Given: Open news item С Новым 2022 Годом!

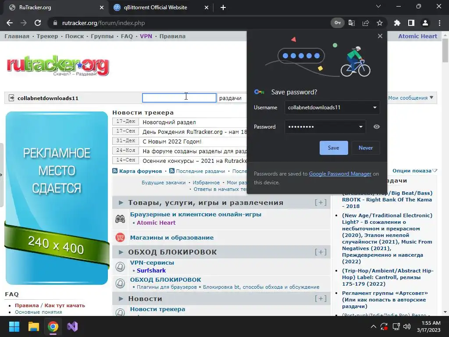Looking at the screenshot, I should (x=172, y=142).
